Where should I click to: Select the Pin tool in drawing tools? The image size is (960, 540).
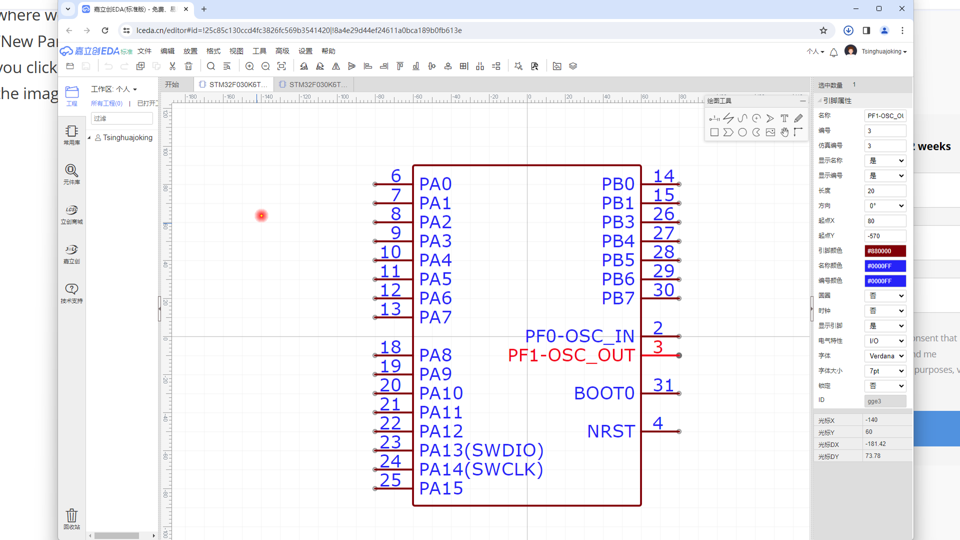point(714,118)
